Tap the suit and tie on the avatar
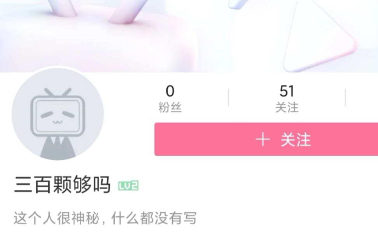 pyautogui.click(x=58, y=147)
